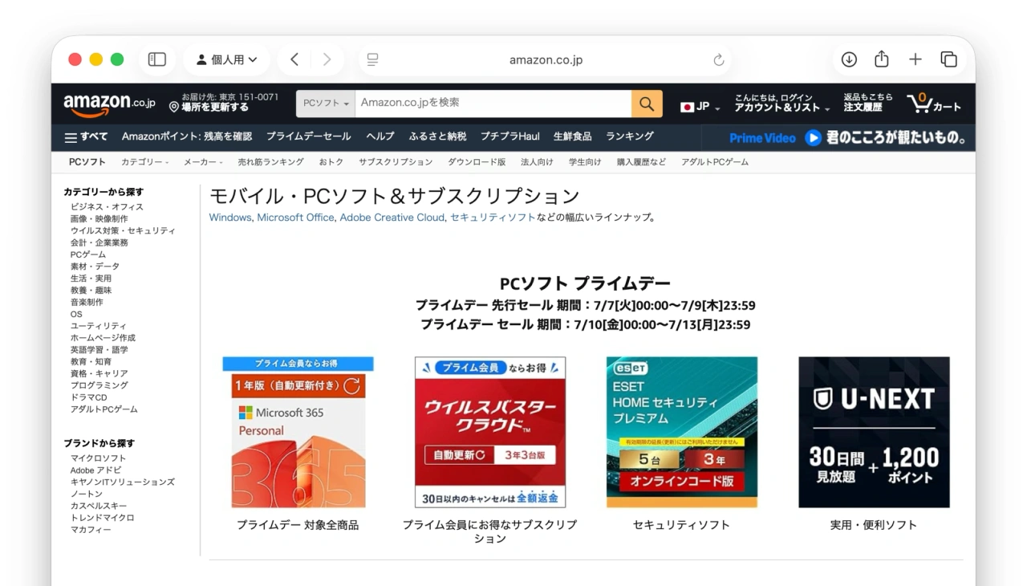The width and height of the screenshot is (1027, 586).
Task: Open the ESET HOME セキュリティ thumbnail
Action: 682,432
